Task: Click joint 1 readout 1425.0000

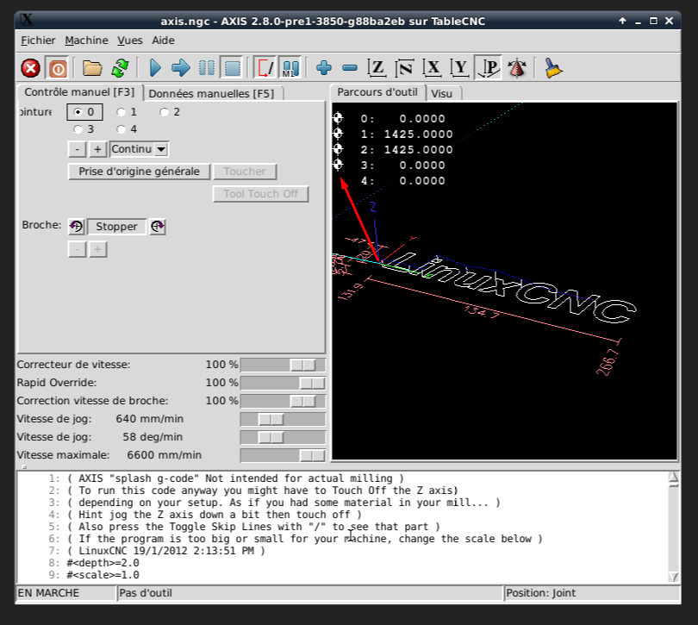Action: tap(419, 134)
